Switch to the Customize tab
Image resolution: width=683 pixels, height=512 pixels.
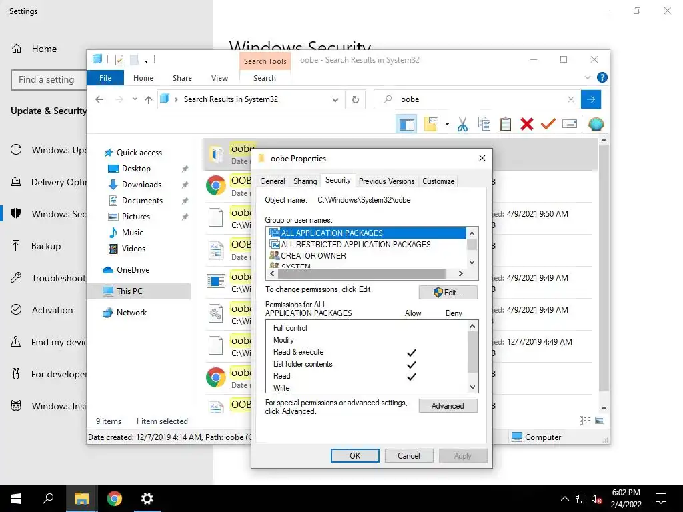point(438,181)
